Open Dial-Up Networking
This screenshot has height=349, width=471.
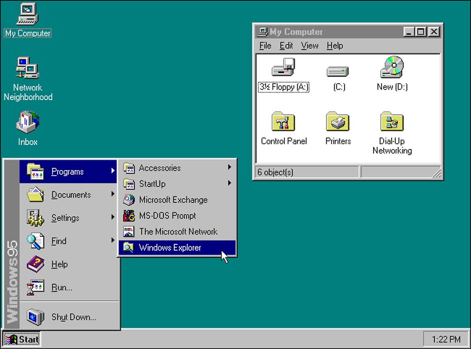point(391,122)
